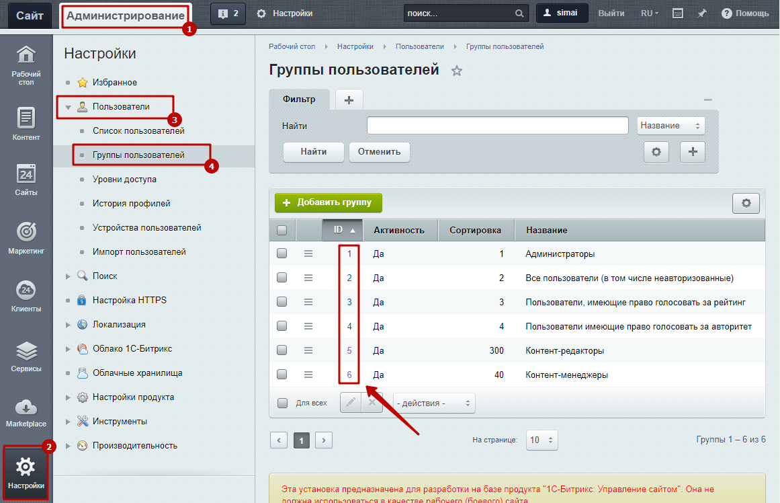Click the Добавить группу button
The width and height of the screenshot is (780, 503).
point(328,202)
